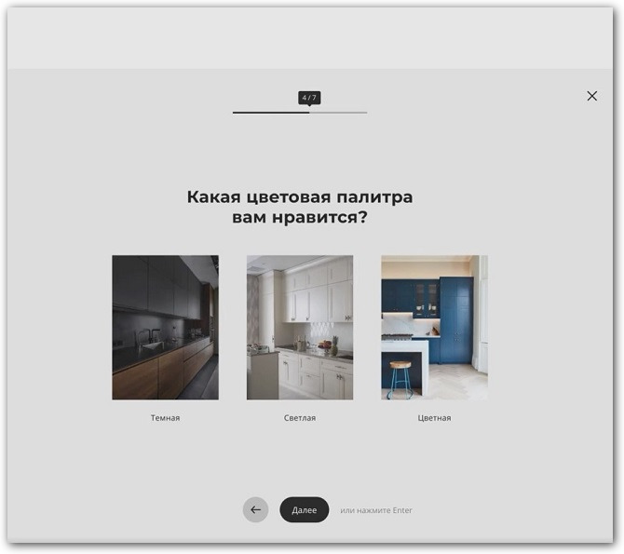Select the dark kitchen photo
Viewport: 624px width, 554px height.
(x=165, y=327)
